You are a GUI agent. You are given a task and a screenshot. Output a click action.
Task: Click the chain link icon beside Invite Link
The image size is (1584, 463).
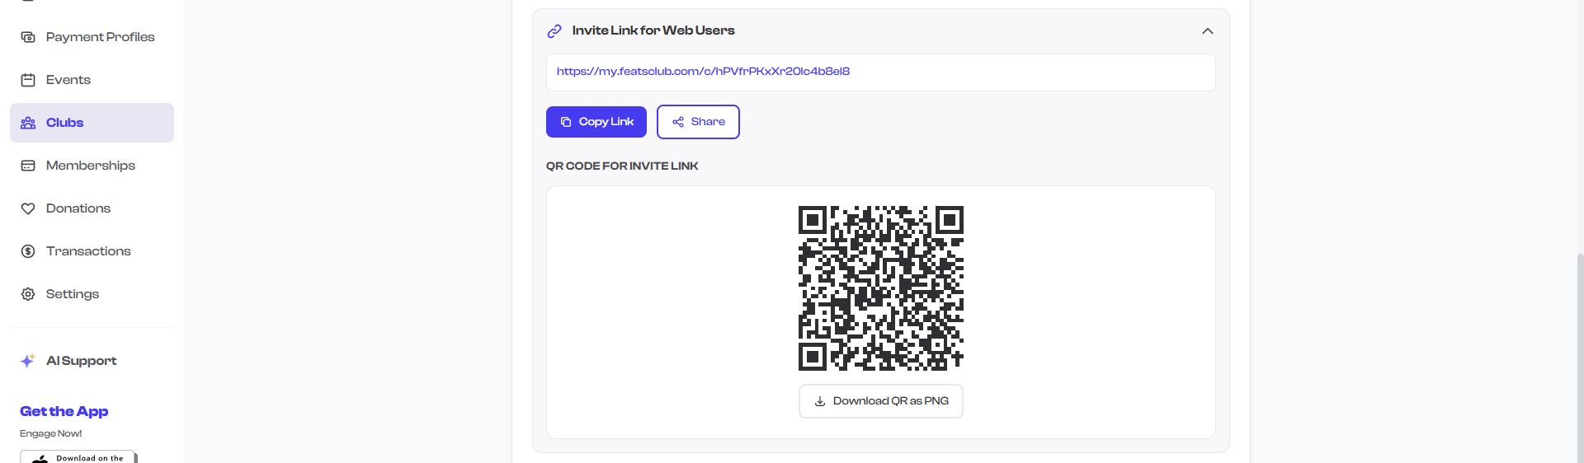(554, 30)
